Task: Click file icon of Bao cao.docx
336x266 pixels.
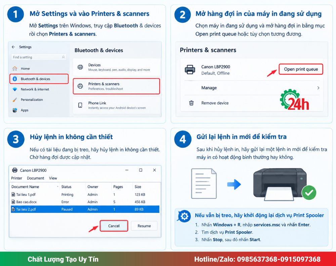Action: coord(13,202)
